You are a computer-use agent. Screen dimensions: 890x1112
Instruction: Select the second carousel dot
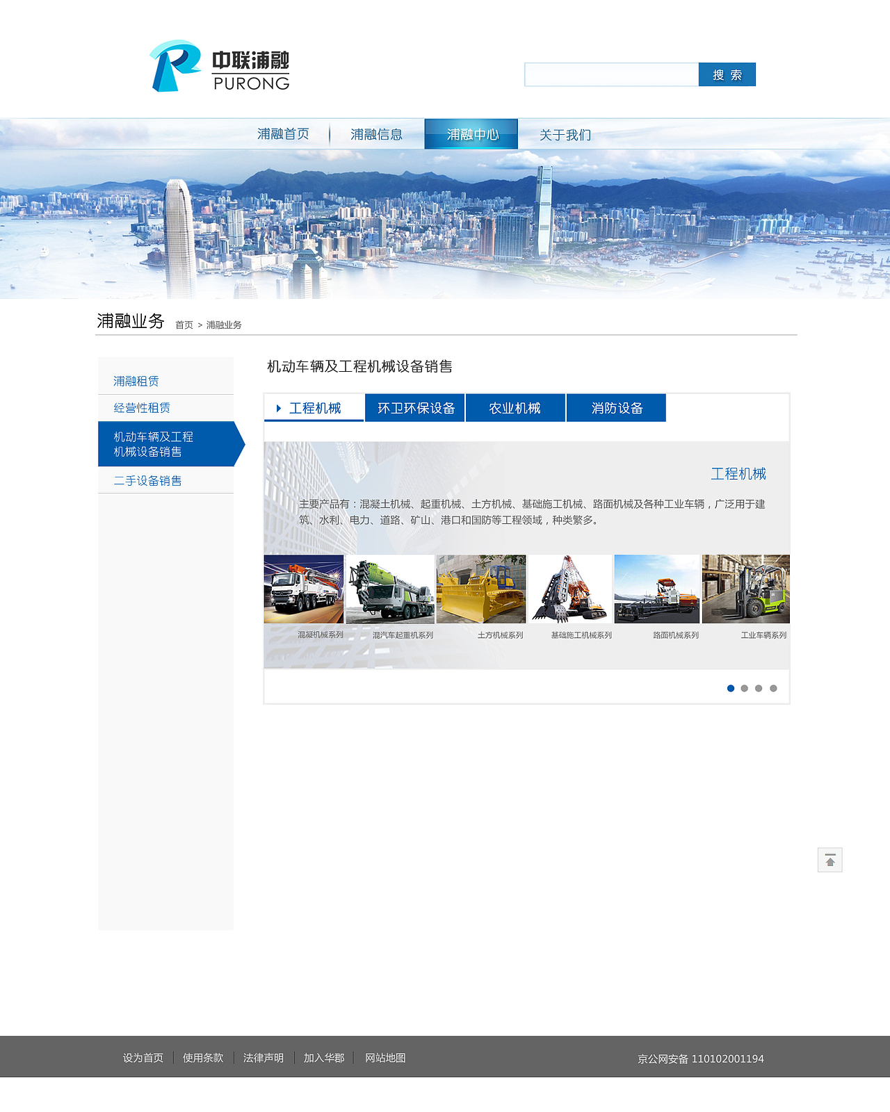pos(745,688)
